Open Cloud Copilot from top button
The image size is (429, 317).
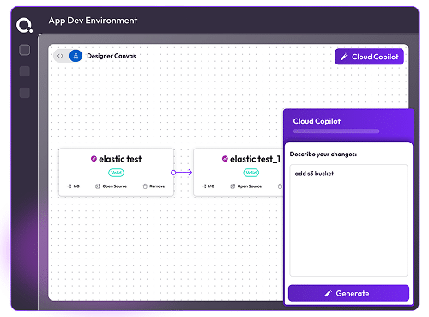coord(369,57)
